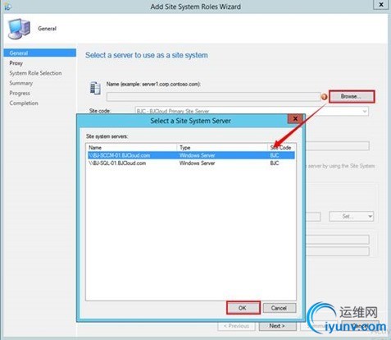Click the Browse button in the wizard
The height and width of the screenshot is (340, 391).
click(352, 96)
